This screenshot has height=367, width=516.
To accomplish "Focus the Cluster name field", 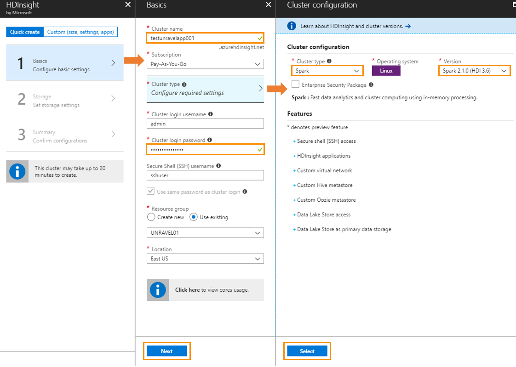I will pyautogui.click(x=206, y=38).
